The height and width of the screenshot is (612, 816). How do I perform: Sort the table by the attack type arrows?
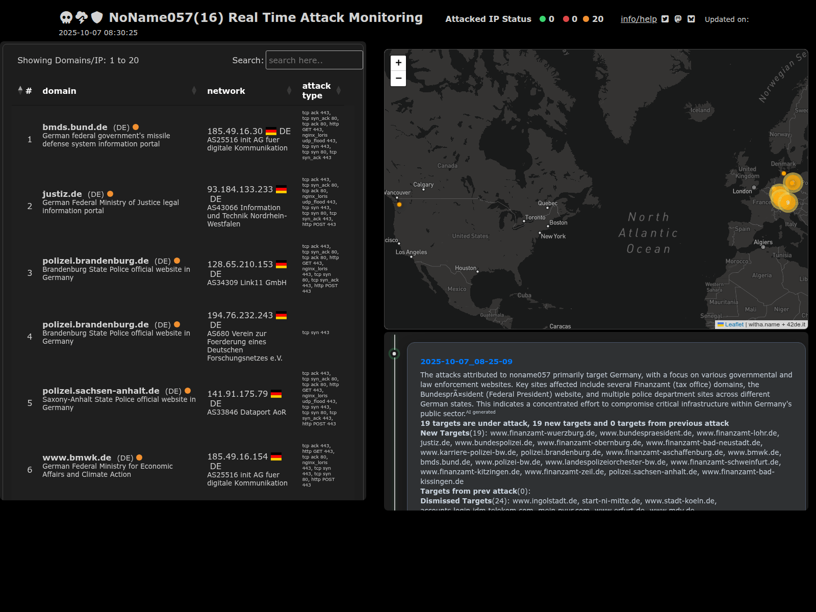point(339,90)
